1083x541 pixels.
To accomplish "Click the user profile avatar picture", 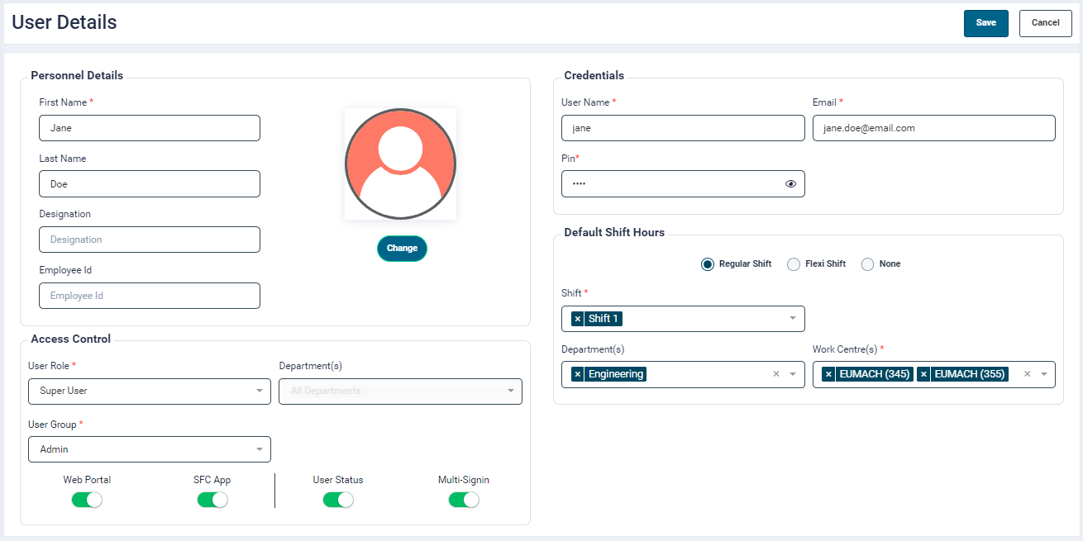I will [x=400, y=164].
